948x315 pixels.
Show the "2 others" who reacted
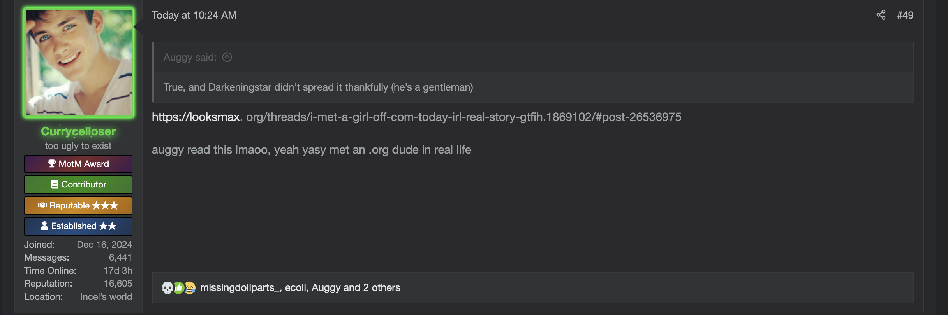coord(382,288)
